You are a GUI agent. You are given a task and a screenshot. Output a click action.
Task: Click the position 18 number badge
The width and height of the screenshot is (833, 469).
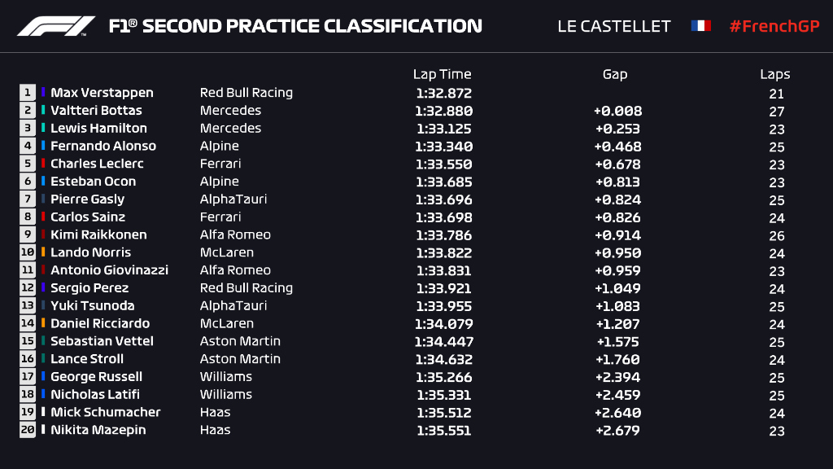[x=28, y=394]
